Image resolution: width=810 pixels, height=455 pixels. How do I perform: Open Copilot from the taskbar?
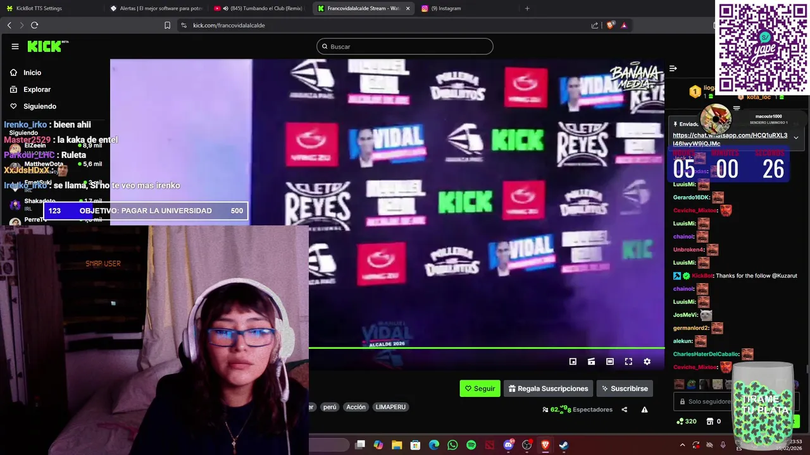tap(378, 445)
